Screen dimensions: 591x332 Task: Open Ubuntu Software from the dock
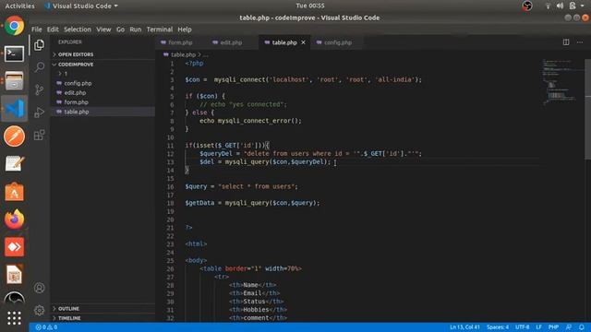15,192
